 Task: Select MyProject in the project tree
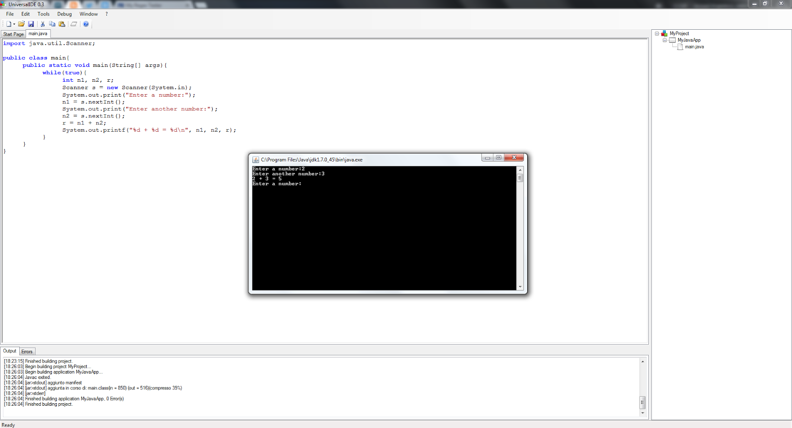pos(679,34)
